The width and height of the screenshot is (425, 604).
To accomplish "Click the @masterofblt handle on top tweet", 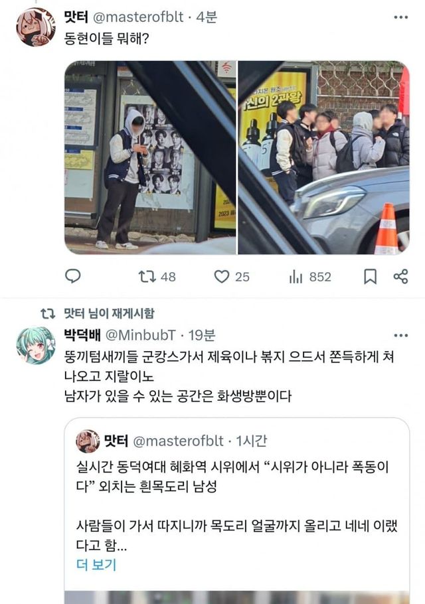I will point(138,17).
